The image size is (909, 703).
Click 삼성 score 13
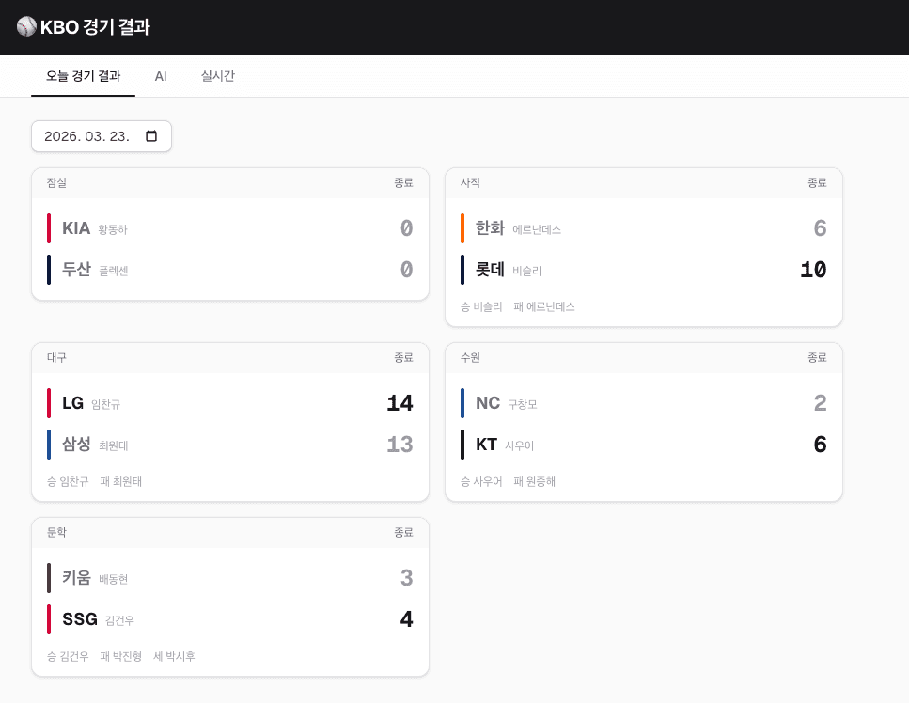point(400,445)
